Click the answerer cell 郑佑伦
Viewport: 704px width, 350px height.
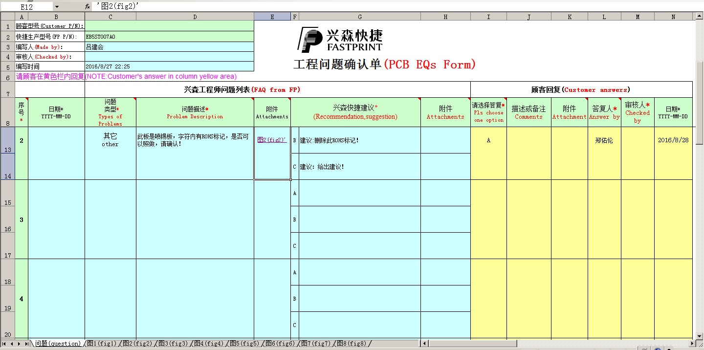pos(604,153)
